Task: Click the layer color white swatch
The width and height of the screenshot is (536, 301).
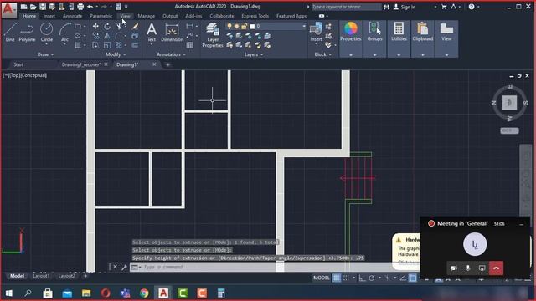Action: [252, 26]
